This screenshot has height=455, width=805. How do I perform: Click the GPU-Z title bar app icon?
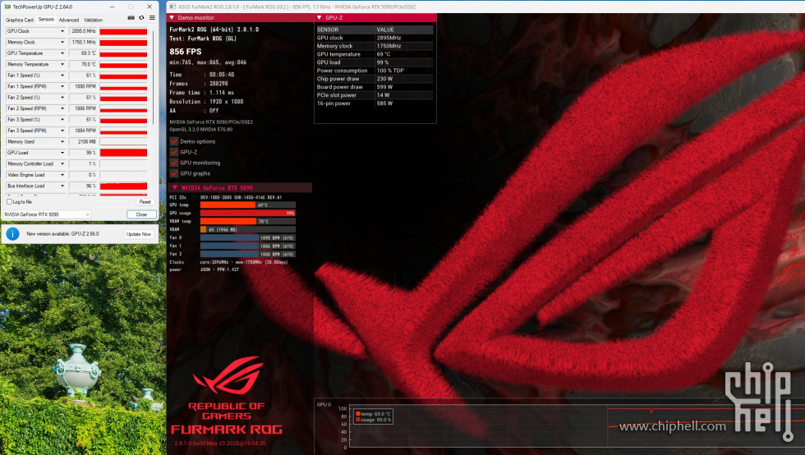[7, 7]
